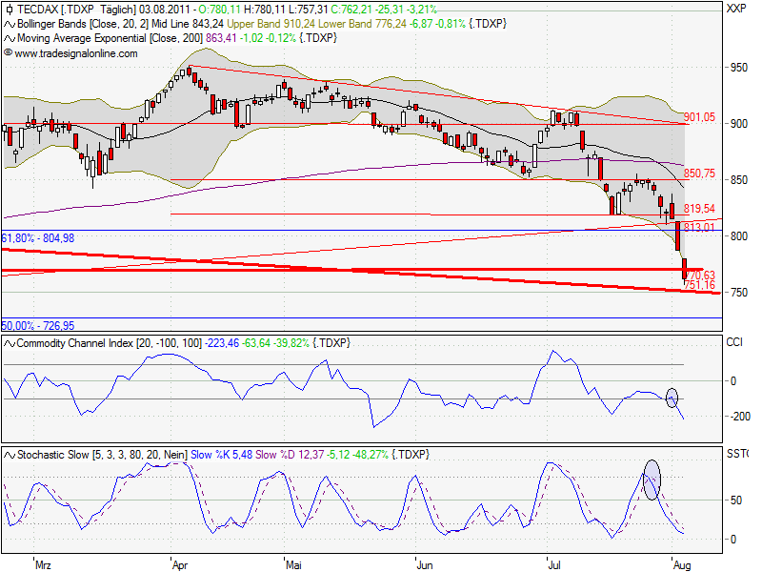Open the www.tradesignalonline.com link

tap(72, 52)
